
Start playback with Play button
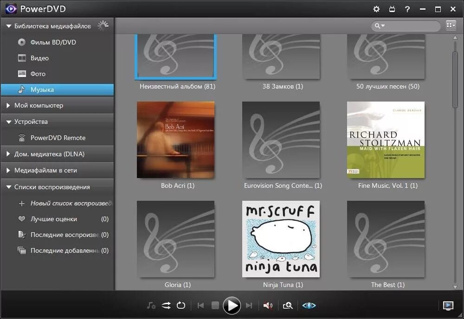point(232,306)
